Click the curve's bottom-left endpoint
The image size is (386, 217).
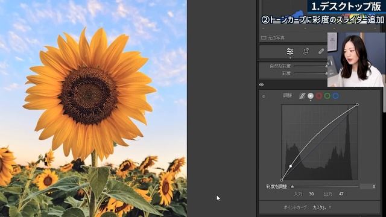282,180
